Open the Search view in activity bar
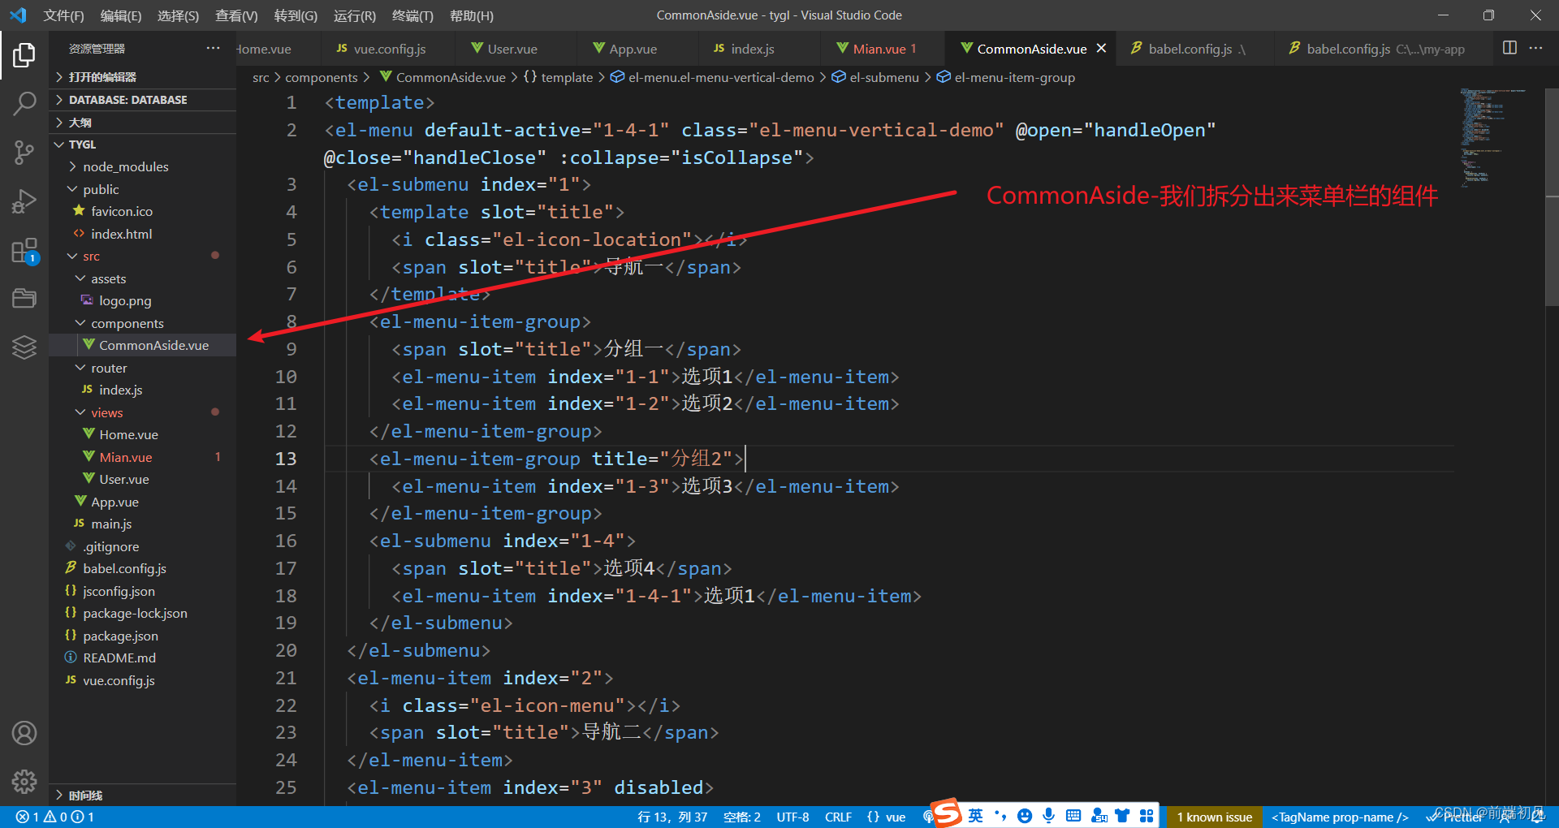The width and height of the screenshot is (1559, 828). pos(24,103)
